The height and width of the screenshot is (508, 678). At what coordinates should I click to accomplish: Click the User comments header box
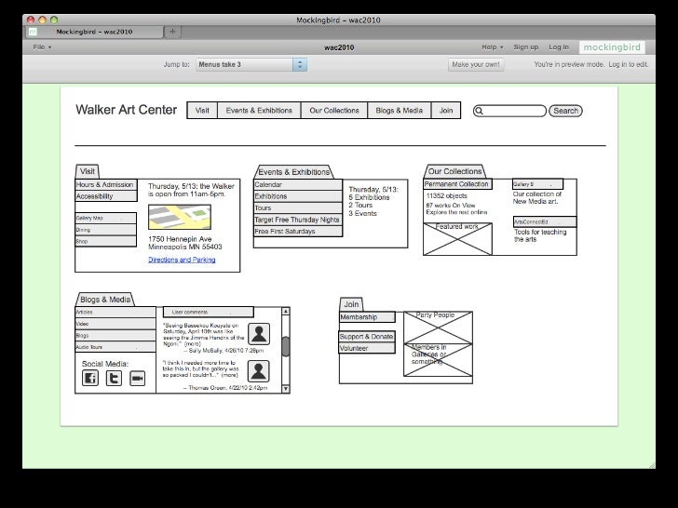209,312
